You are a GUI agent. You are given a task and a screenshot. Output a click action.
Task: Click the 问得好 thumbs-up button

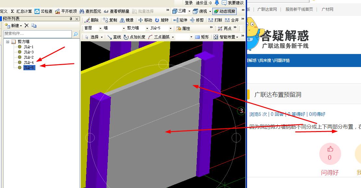[330, 154]
